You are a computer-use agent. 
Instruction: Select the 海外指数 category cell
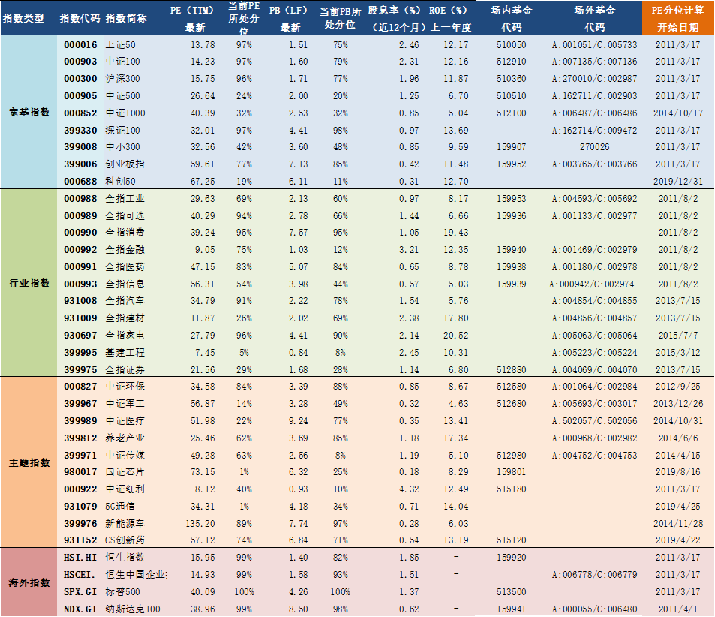click(29, 582)
